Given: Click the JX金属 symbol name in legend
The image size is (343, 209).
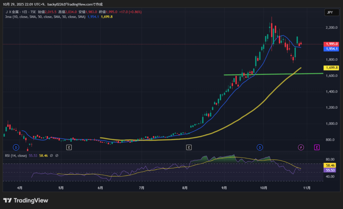Looking at the screenshot, I should click(x=14, y=12).
